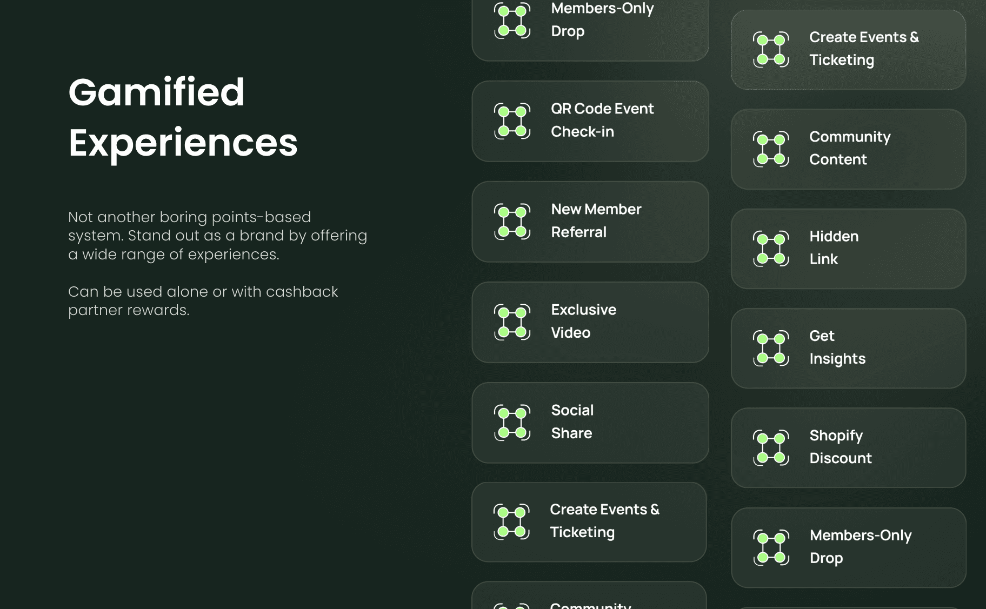The width and height of the screenshot is (986, 609).
Task: Click the Hidden Link card icon
Action: tap(771, 249)
